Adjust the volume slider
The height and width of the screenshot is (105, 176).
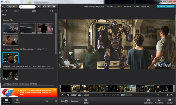[164, 95]
